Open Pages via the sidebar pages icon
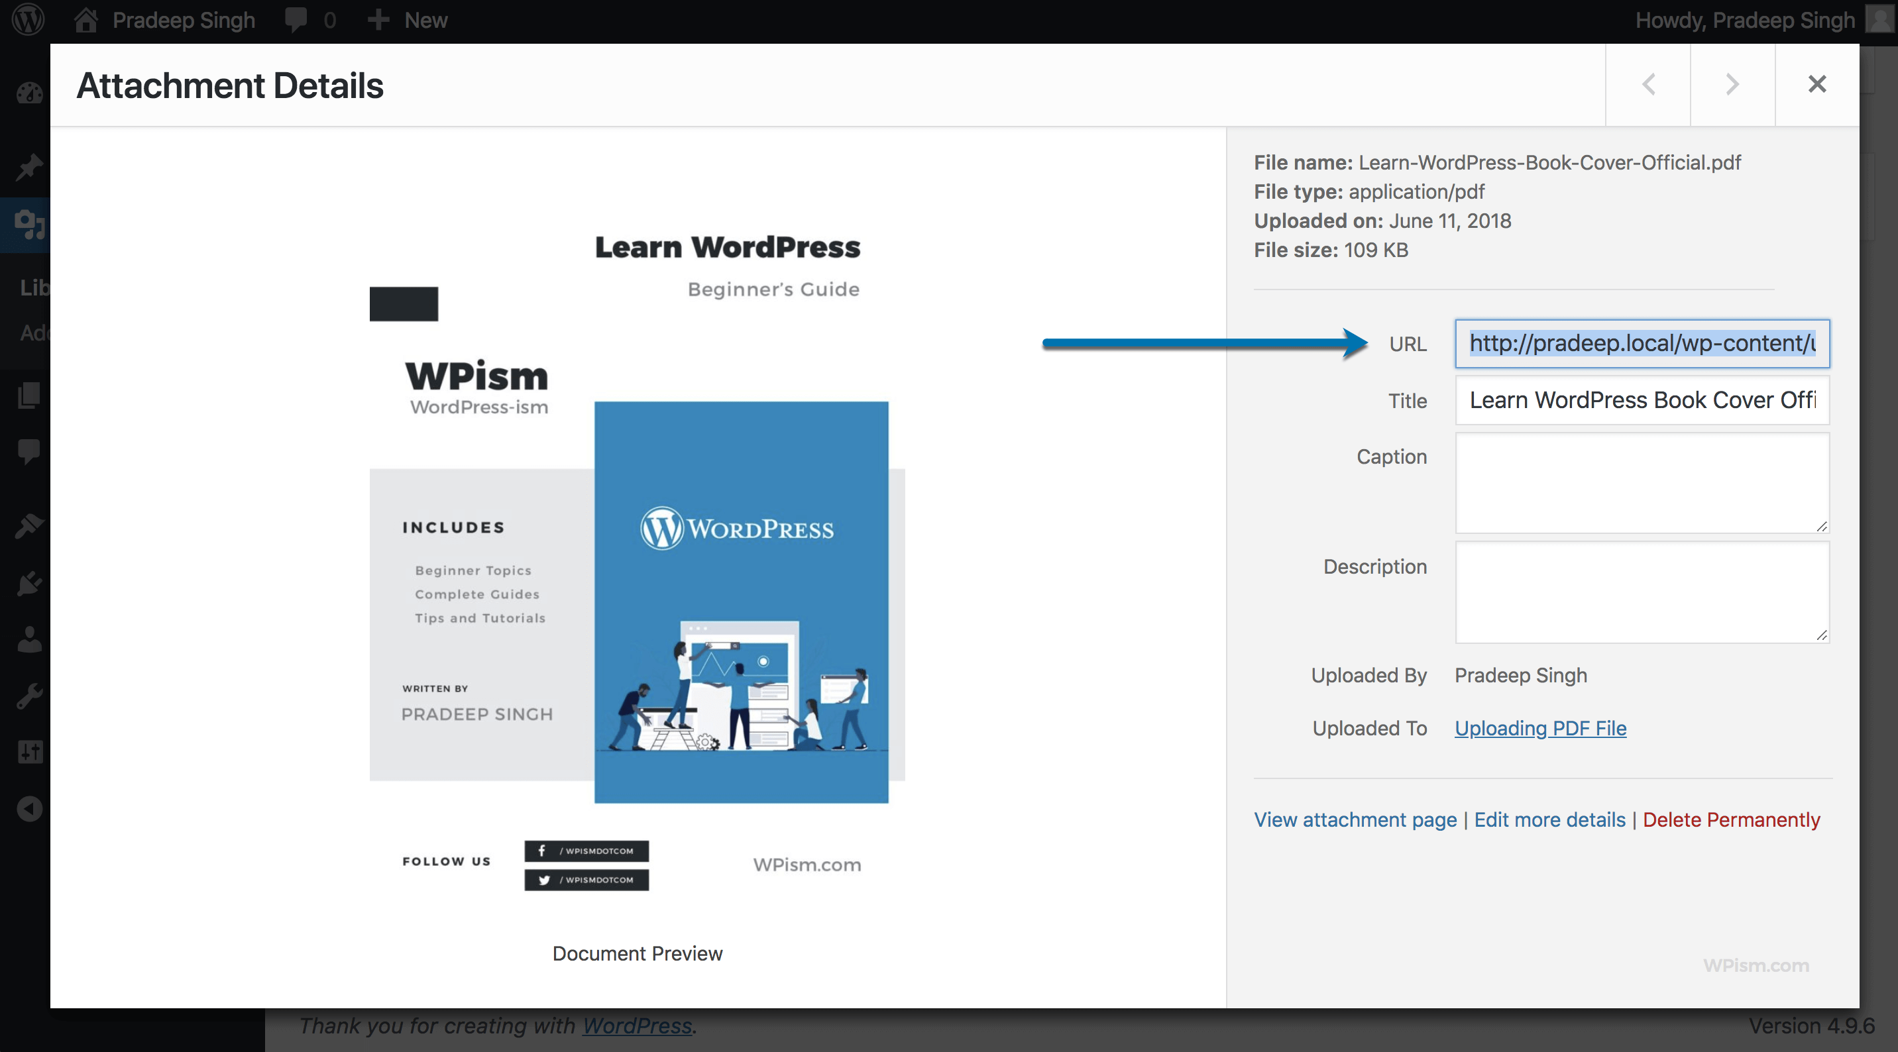Image resolution: width=1898 pixels, height=1052 pixels. pos(29,395)
